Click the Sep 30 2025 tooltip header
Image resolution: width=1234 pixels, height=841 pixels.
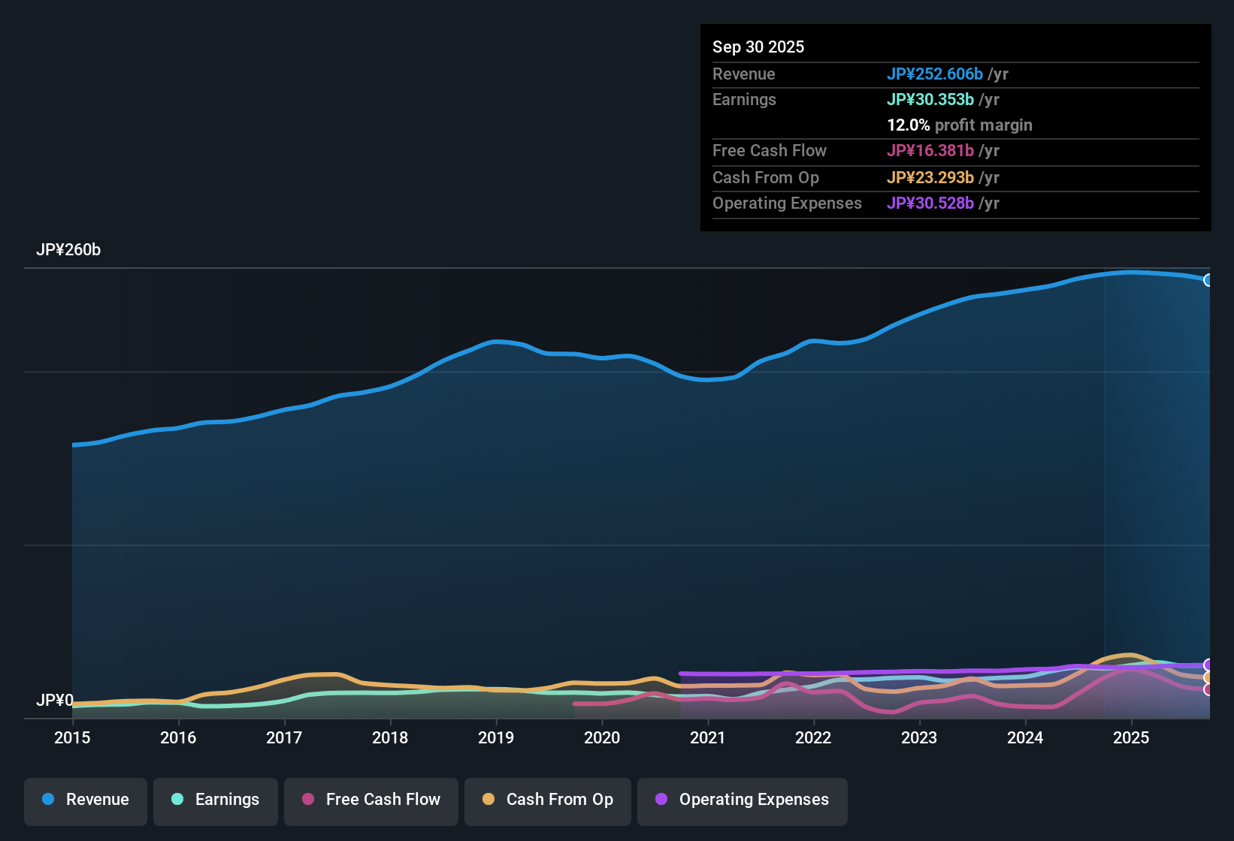[758, 47]
